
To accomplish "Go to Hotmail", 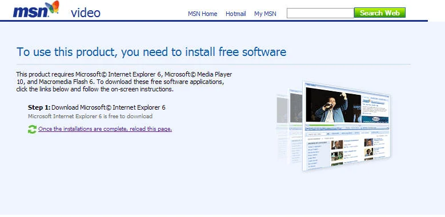I will click(235, 14).
